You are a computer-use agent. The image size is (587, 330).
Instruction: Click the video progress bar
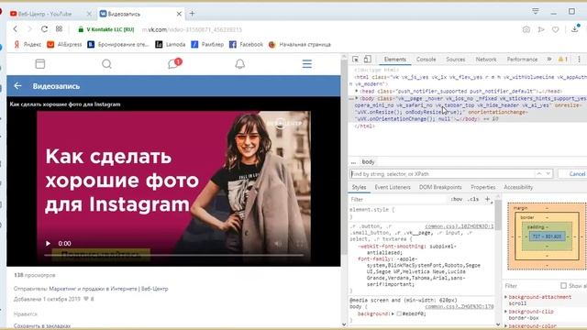point(173,255)
